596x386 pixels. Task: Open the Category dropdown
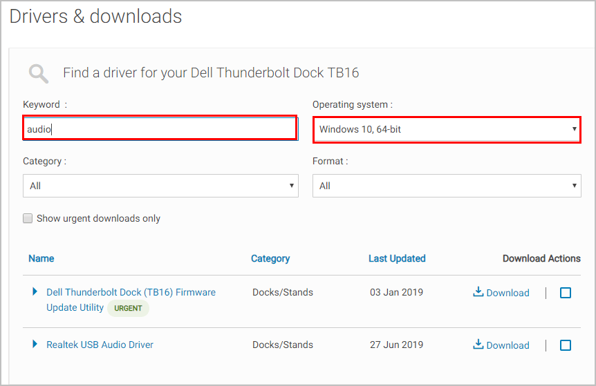pyautogui.click(x=160, y=186)
